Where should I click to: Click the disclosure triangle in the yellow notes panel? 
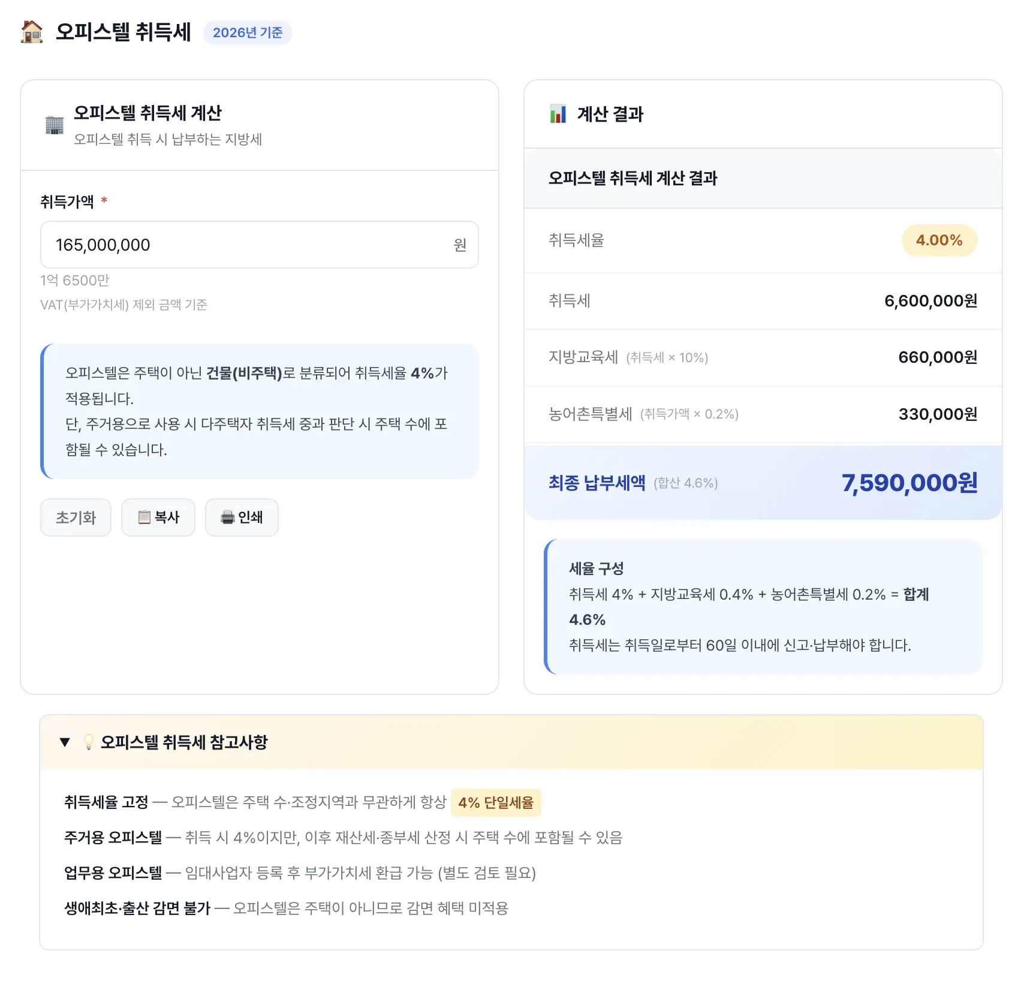click(65, 742)
